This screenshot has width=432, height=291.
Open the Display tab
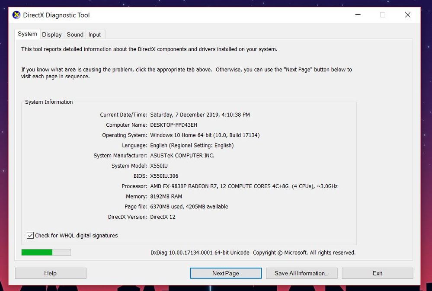[x=52, y=35]
